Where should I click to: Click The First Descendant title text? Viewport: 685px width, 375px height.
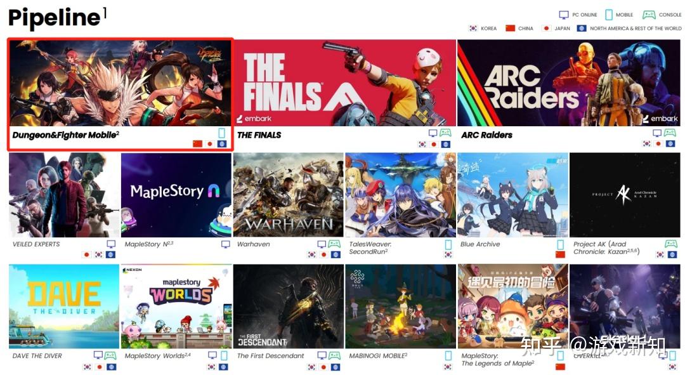270,356
